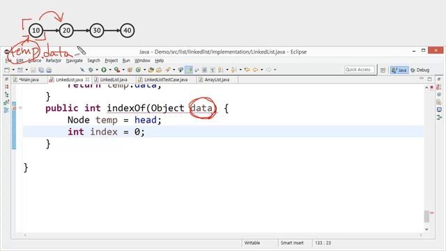Click the Open Type icon
Image resolution: width=446 pixels, height=251 pixels.
coord(151,70)
